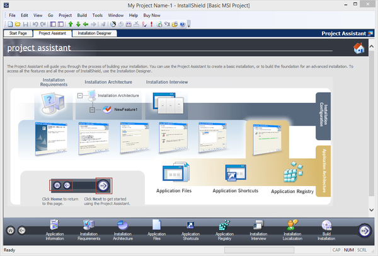Click the Application Architecture side label
378x256 pixels.
click(x=323, y=171)
